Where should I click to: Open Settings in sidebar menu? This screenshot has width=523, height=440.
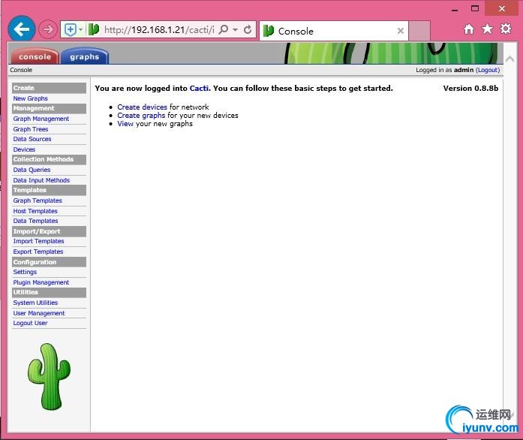pos(25,272)
